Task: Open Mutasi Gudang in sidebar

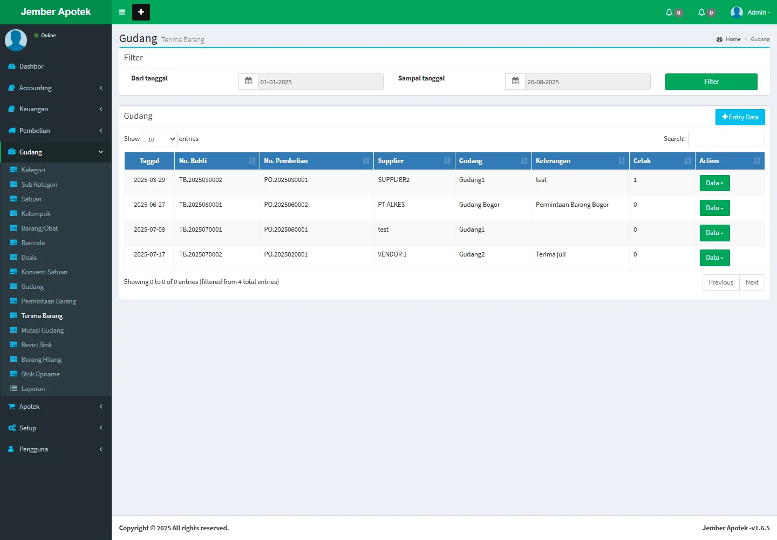Action: click(x=42, y=330)
